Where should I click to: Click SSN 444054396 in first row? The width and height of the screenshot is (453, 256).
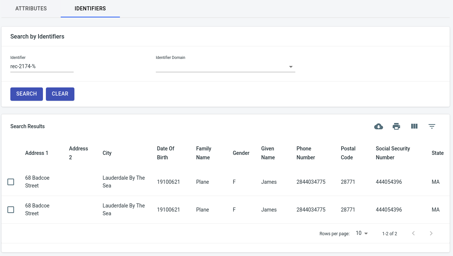pyautogui.click(x=389, y=182)
